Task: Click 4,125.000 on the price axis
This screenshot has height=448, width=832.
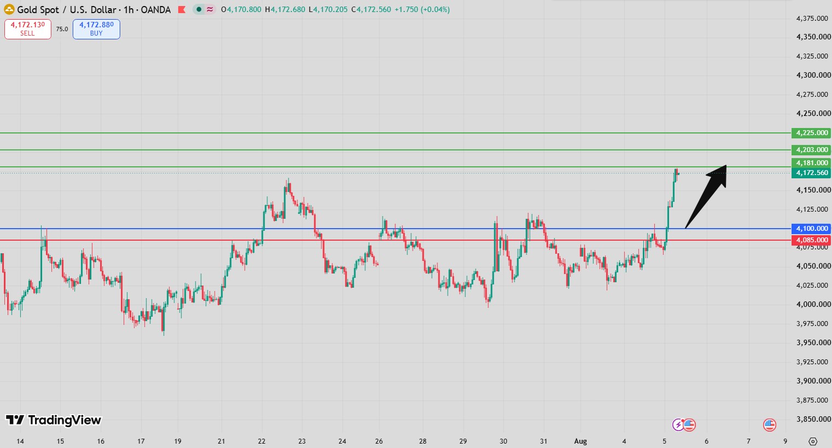Action: (x=812, y=210)
